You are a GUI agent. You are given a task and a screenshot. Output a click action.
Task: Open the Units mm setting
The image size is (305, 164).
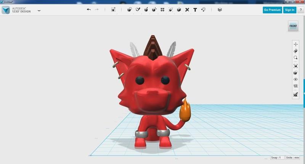pyautogui.click(x=292, y=158)
